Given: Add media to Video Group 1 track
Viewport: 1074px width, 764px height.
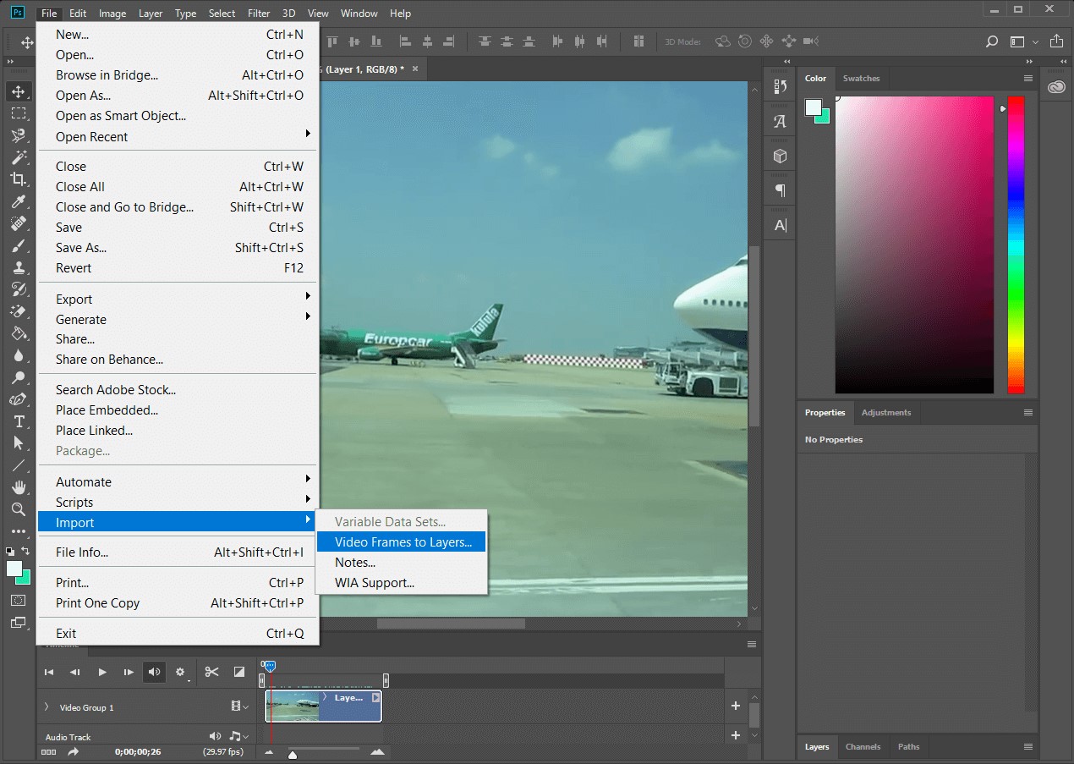Looking at the screenshot, I should point(735,706).
